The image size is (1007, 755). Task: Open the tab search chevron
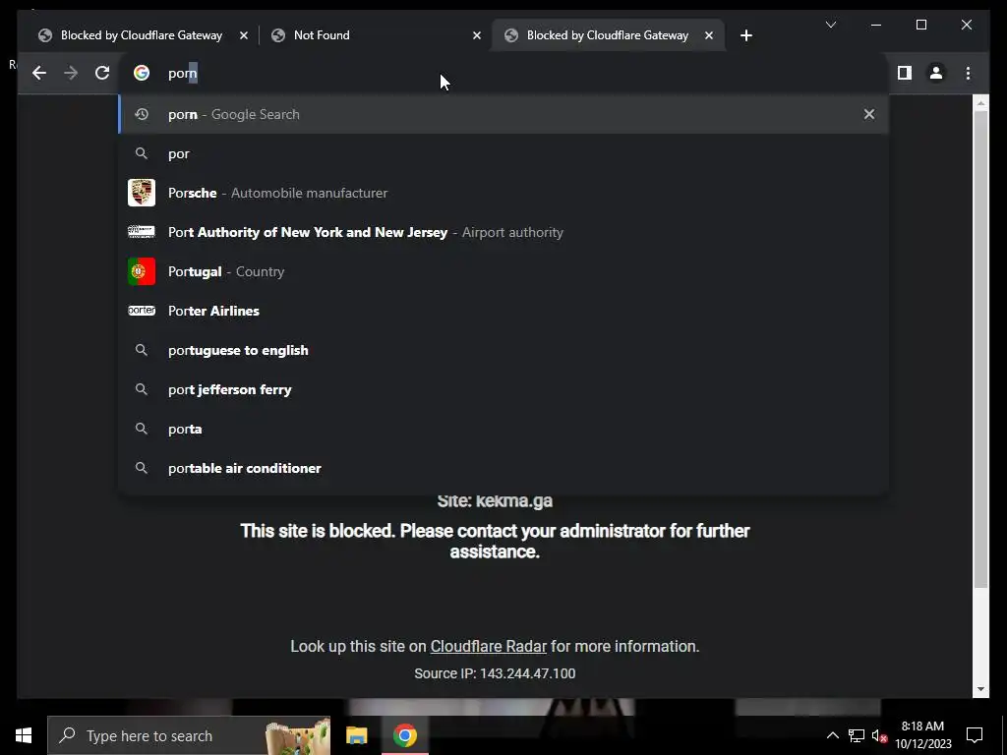[830, 25]
